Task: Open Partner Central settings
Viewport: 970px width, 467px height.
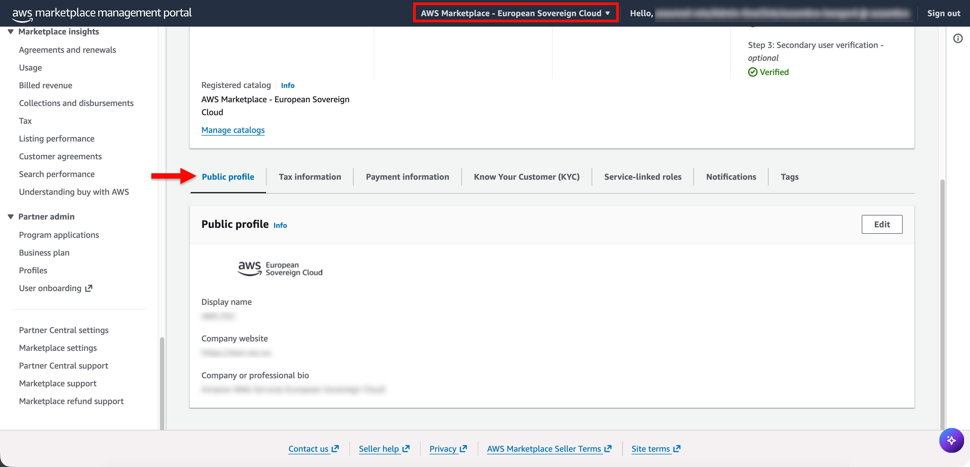Action: pyautogui.click(x=64, y=330)
